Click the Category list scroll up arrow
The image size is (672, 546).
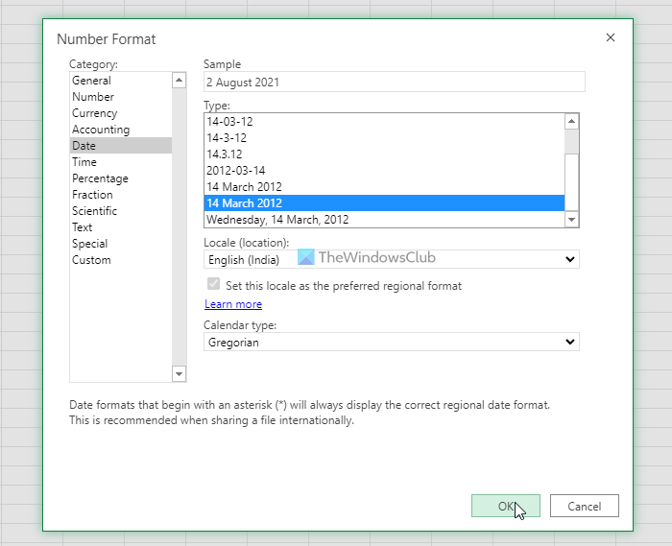[179, 80]
